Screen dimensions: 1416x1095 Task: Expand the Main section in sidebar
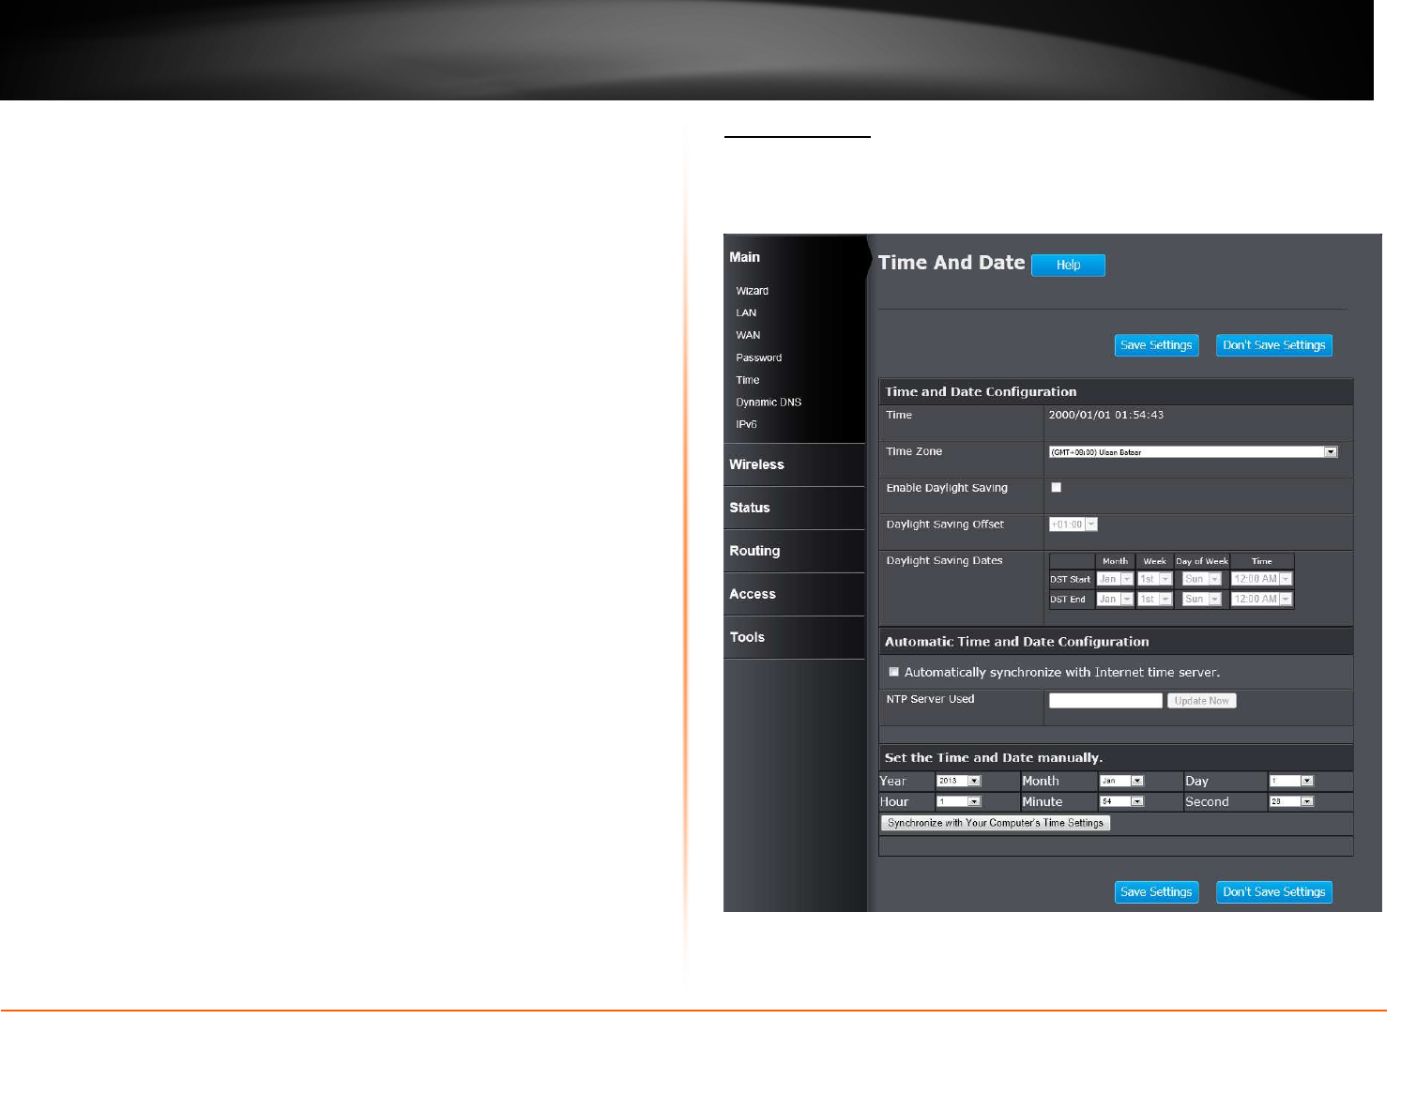[x=745, y=257]
